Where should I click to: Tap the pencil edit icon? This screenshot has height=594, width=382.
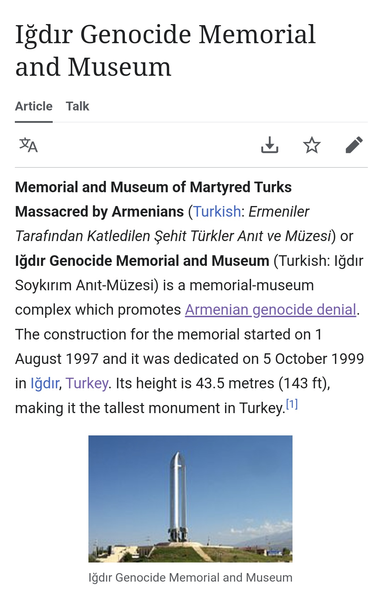click(x=354, y=145)
